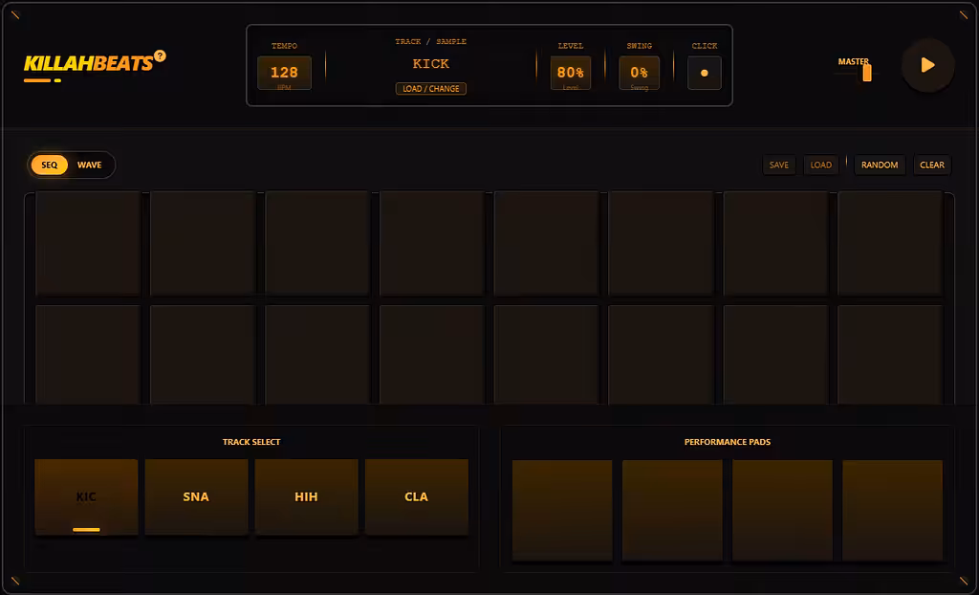Click the LOAD / CHANGE sample button

point(431,89)
